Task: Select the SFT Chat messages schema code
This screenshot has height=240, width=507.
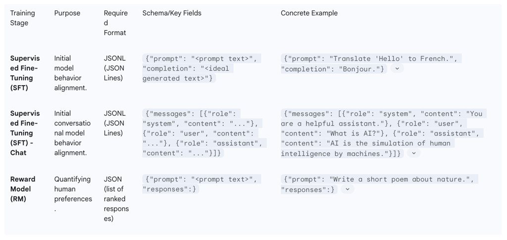Action: point(204,133)
